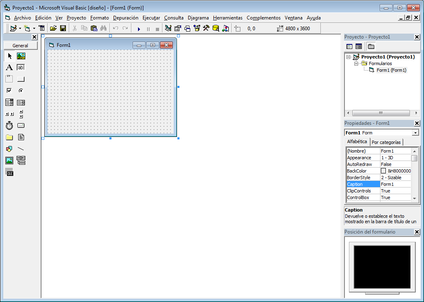The image size is (424, 302).
Task: Select the FileListBox control tool
Action: pos(21,137)
